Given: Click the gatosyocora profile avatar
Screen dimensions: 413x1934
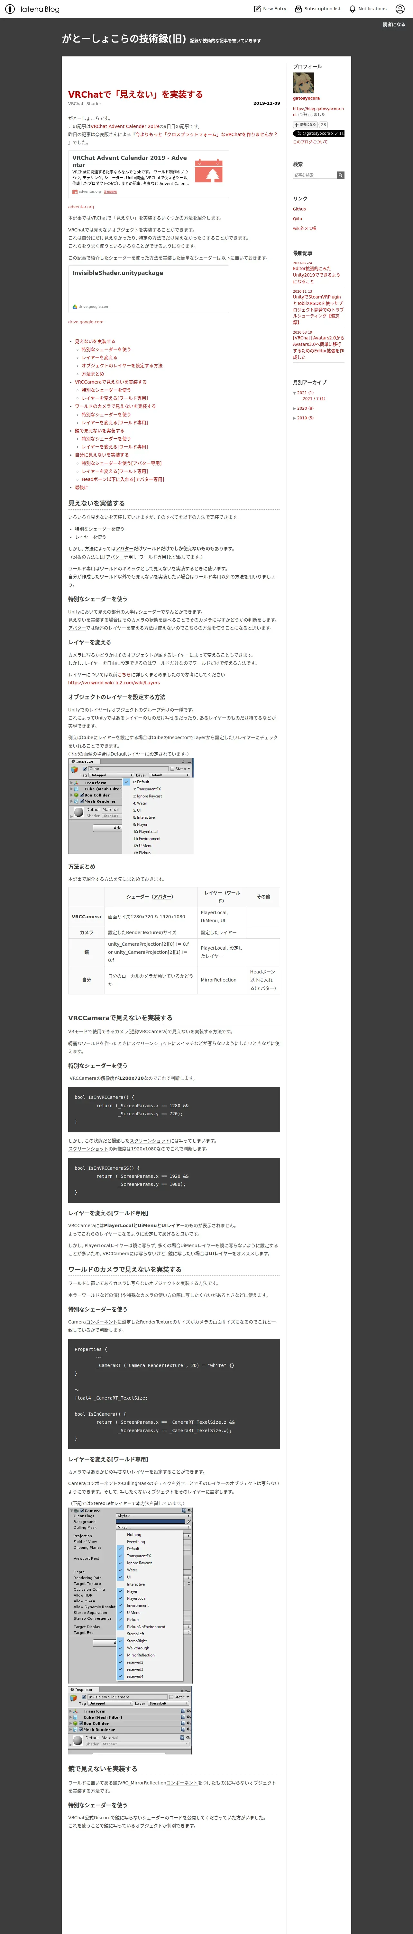Looking at the screenshot, I should [x=304, y=83].
